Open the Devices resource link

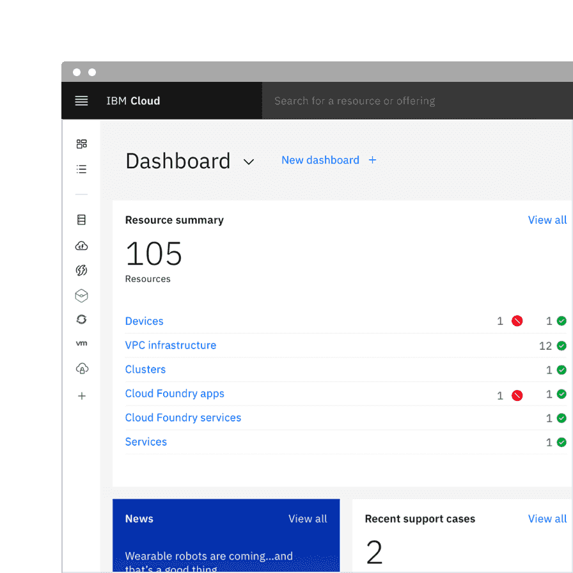144,321
